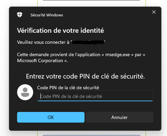167x136 pixels.
Task: Click the Windows Security shield icon
Action: click(x=20, y=15)
